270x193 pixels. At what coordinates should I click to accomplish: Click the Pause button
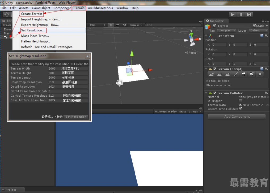(241, 15)
